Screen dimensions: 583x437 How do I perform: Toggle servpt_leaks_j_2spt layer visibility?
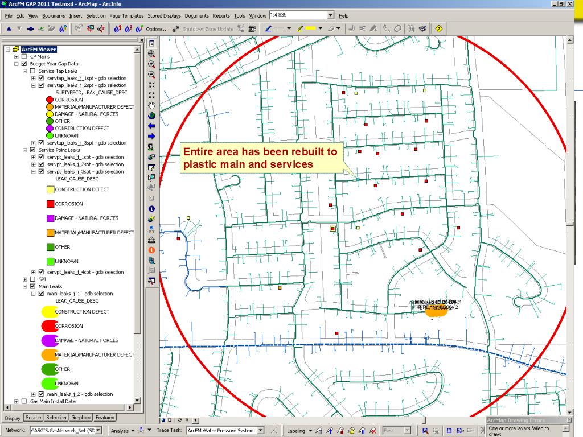[x=41, y=164]
